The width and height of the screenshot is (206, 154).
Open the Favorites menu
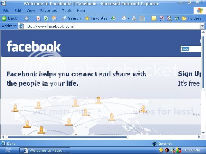pos(49,11)
